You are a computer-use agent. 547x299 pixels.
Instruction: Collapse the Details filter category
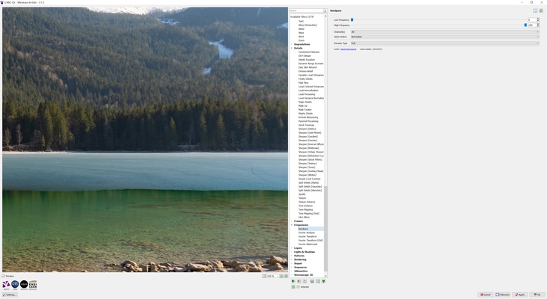pyautogui.click(x=292, y=48)
